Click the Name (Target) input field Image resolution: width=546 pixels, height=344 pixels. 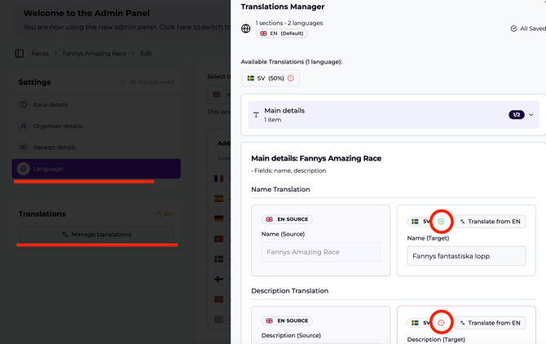(466, 256)
